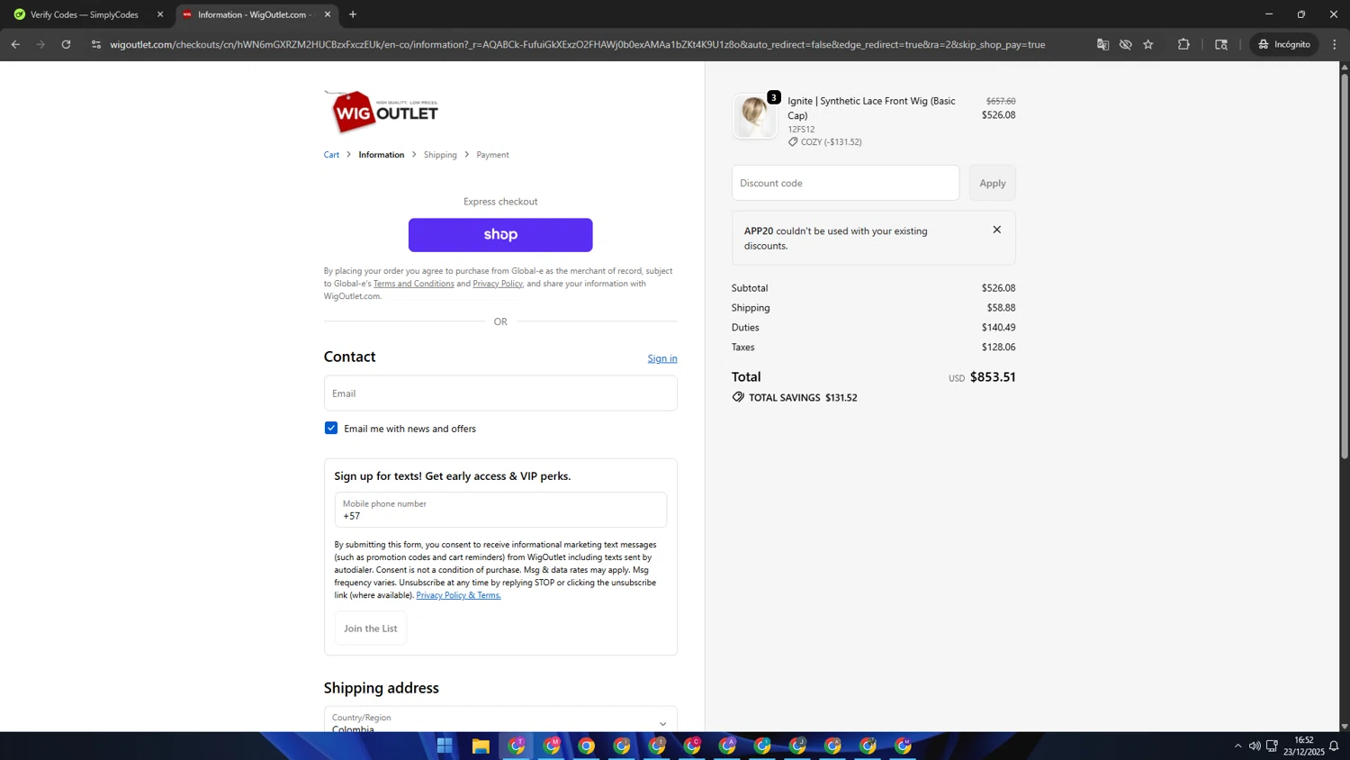1350x760 pixels.
Task: Click the page vertical scrollbar thumb
Action: point(1345,266)
